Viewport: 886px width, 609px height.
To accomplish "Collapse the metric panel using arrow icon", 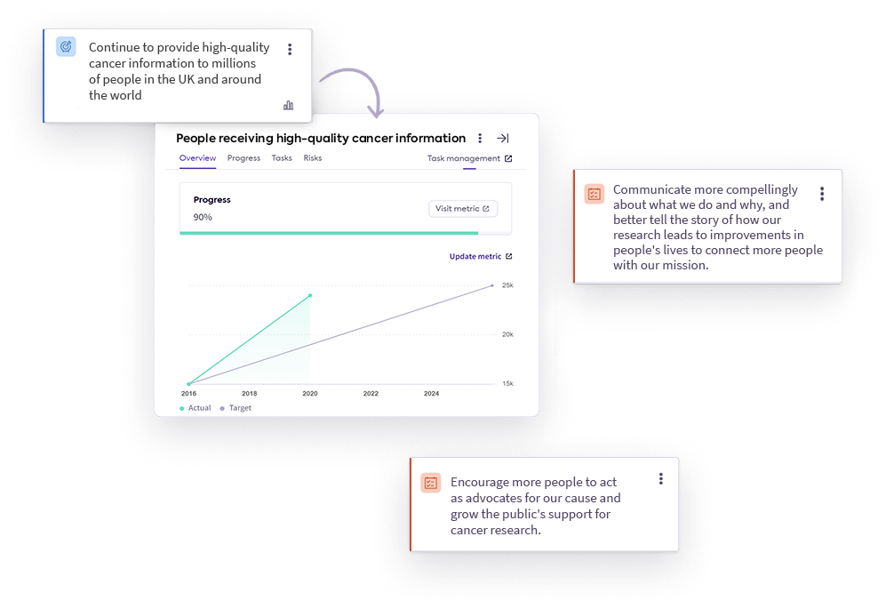I will (x=503, y=139).
